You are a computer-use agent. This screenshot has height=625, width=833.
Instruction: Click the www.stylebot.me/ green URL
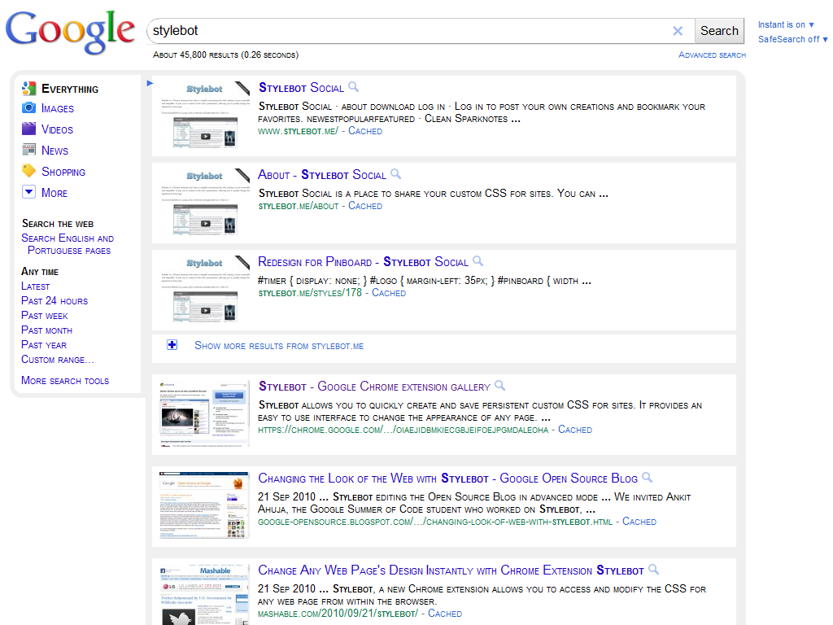pos(298,131)
